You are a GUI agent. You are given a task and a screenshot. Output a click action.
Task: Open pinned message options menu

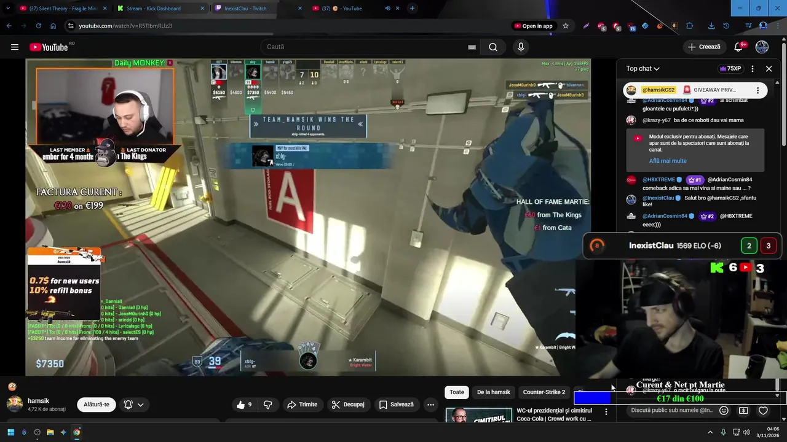(757, 90)
